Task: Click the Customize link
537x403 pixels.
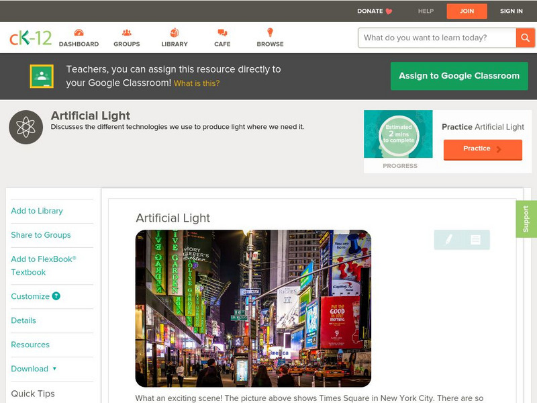Action: click(30, 296)
